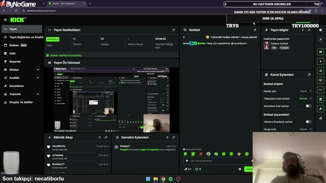The image size is (326, 183).
Task: Click the BotRix username in chat
Action: pos(201,43)
